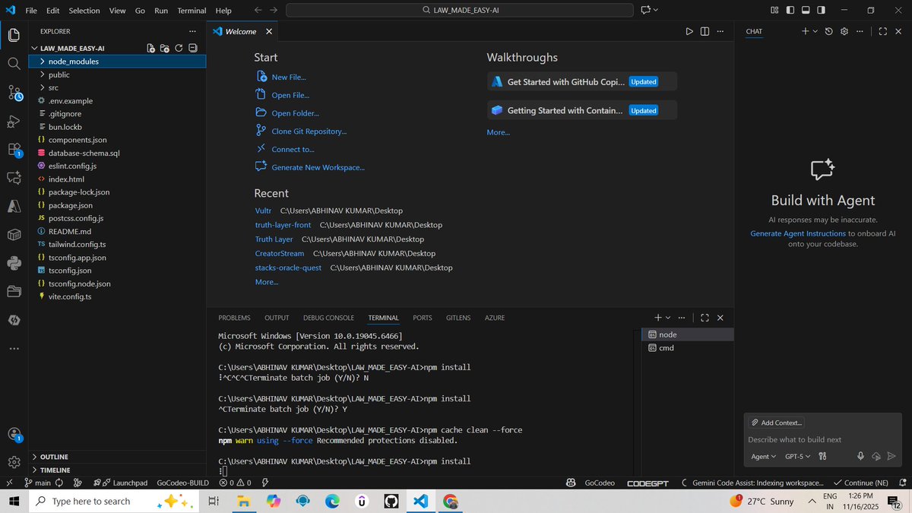Open the Selection menu
912x513 pixels.
point(84,11)
